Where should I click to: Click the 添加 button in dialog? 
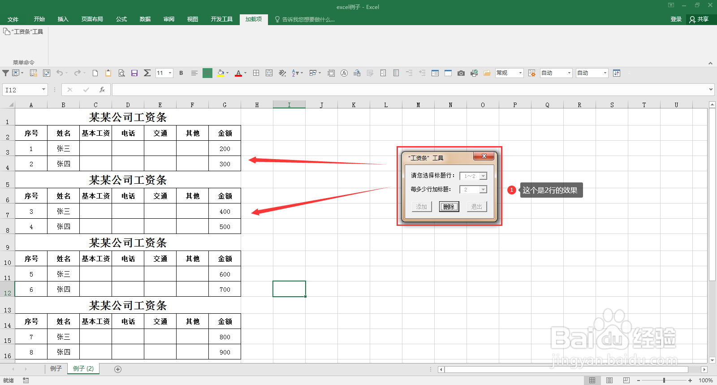tap(422, 207)
